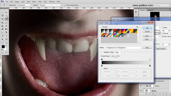Open the Image menu
171x96 pixels.
[x=17, y=2]
